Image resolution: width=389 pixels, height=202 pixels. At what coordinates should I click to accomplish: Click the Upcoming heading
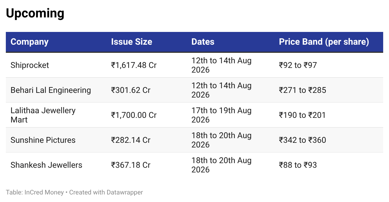pyautogui.click(x=35, y=14)
